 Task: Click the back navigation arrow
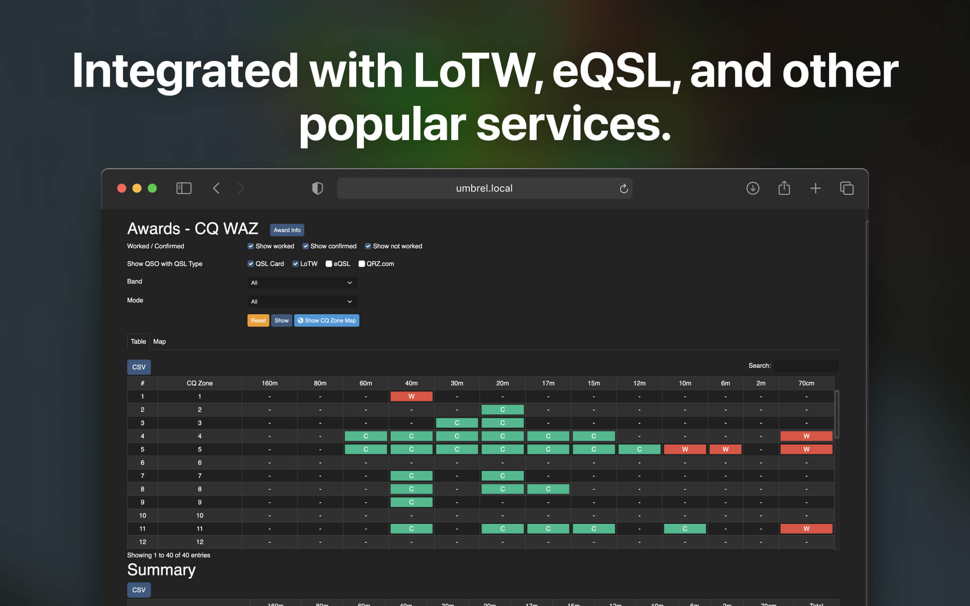point(216,188)
